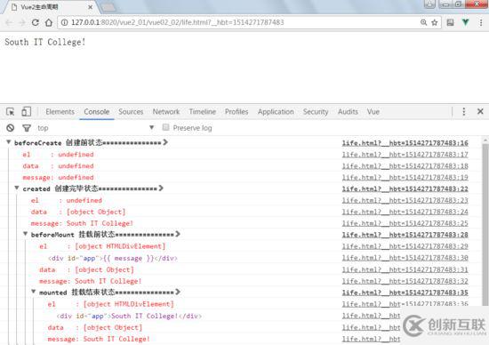The height and width of the screenshot is (345, 489).
Task: Click message undefined under beforeCreate
Action: (x=58, y=178)
